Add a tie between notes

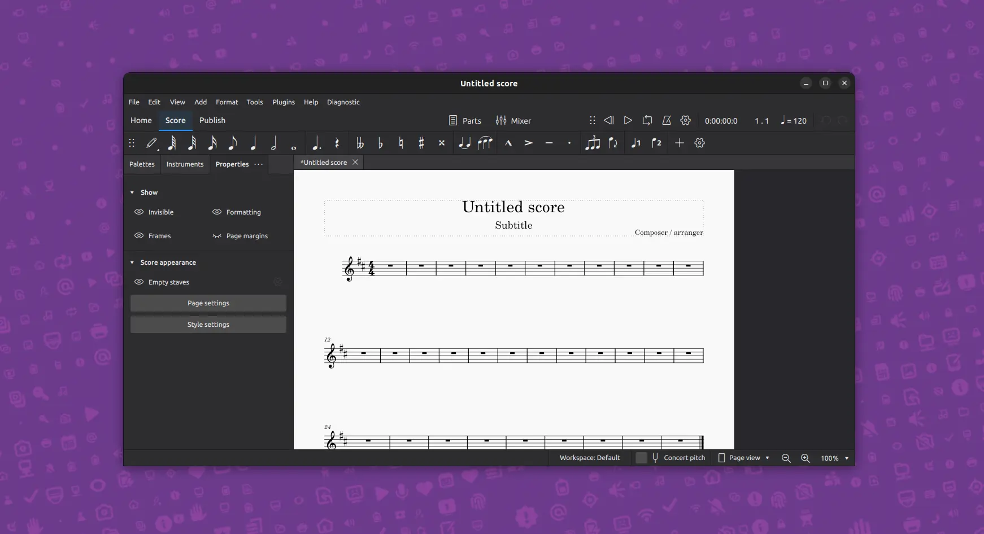(464, 143)
